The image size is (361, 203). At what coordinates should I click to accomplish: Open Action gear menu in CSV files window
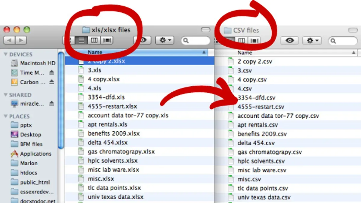(312, 40)
